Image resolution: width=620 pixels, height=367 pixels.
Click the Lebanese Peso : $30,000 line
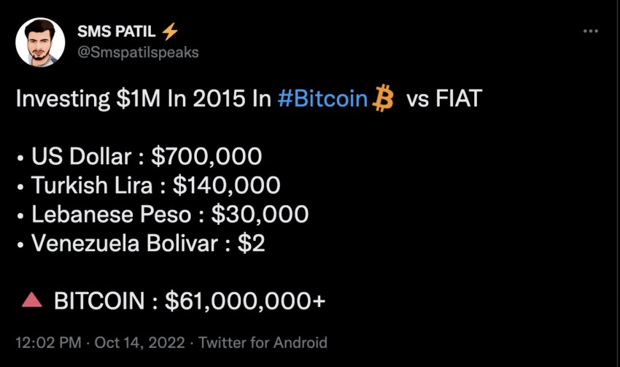[x=170, y=214]
